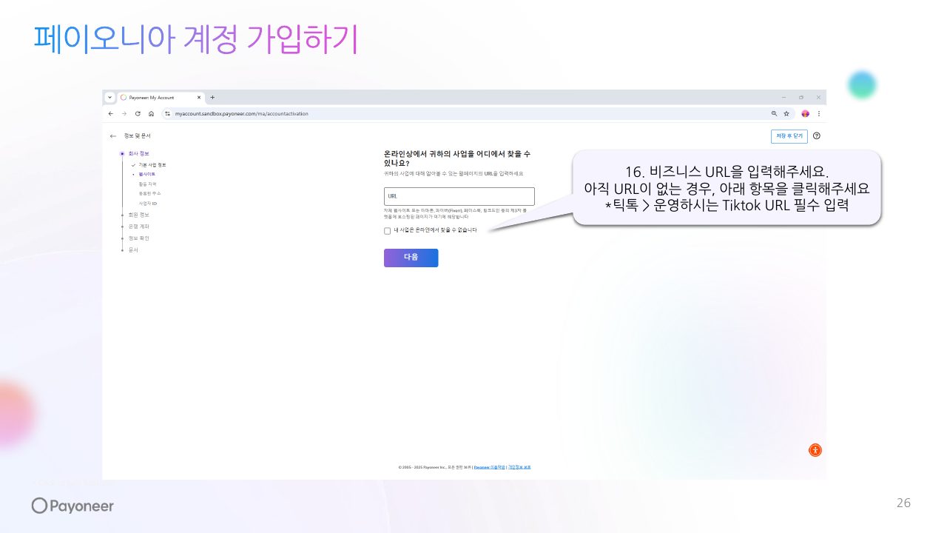Click the 다음 button

click(411, 258)
